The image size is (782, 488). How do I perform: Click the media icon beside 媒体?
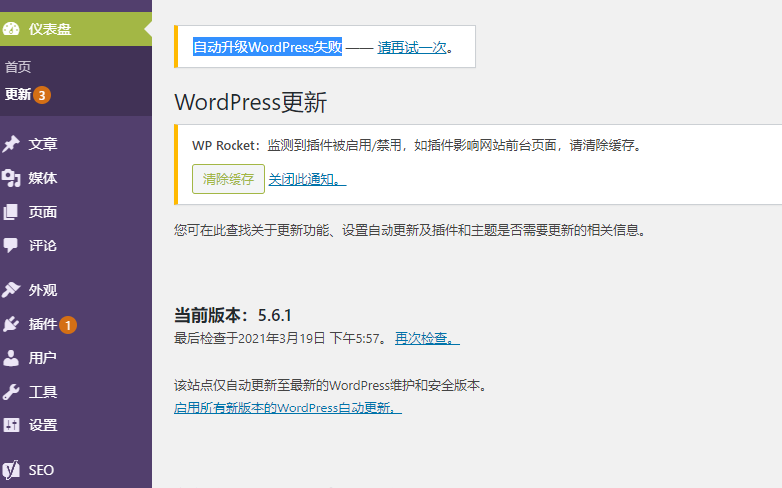pos(11,178)
